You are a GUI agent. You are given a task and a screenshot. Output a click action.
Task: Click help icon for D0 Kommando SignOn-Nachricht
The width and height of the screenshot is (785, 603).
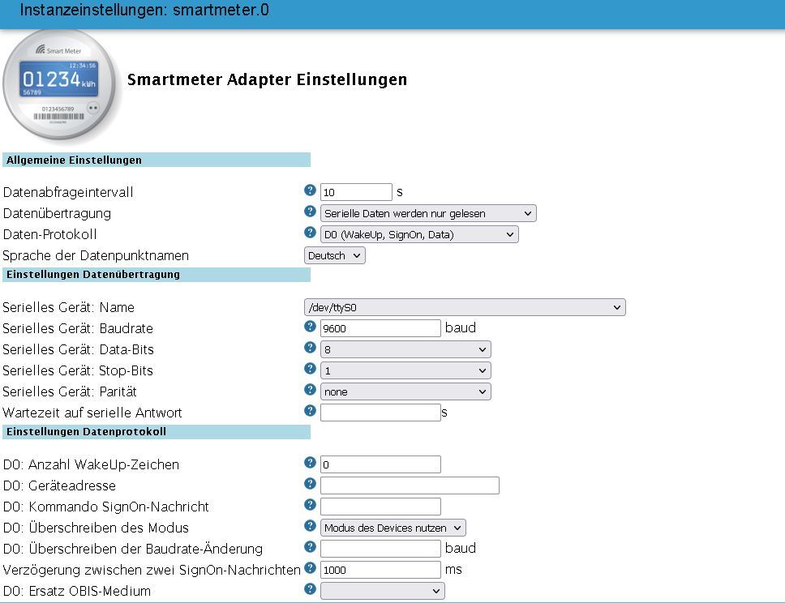coord(310,504)
